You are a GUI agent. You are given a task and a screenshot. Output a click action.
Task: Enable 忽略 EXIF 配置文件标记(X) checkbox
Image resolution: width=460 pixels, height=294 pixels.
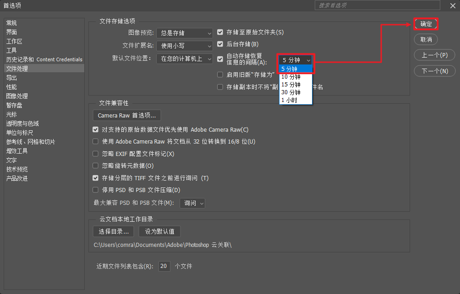(x=95, y=154)
